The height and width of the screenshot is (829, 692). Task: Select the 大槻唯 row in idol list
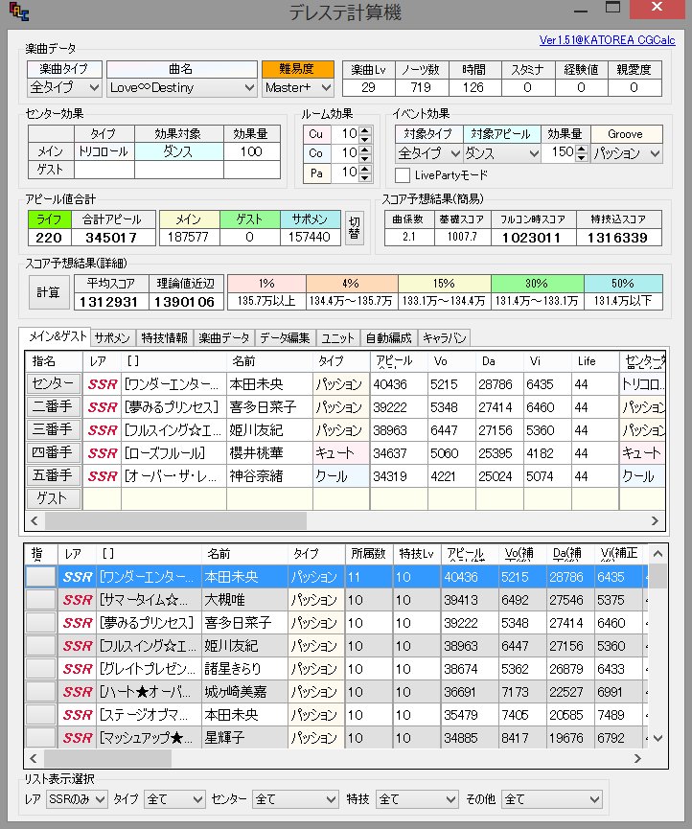335,600
